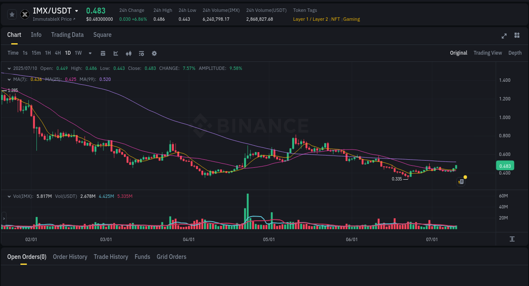
Task: Open the extra timeframes dropdown arrow
Action: coord(90,53)
